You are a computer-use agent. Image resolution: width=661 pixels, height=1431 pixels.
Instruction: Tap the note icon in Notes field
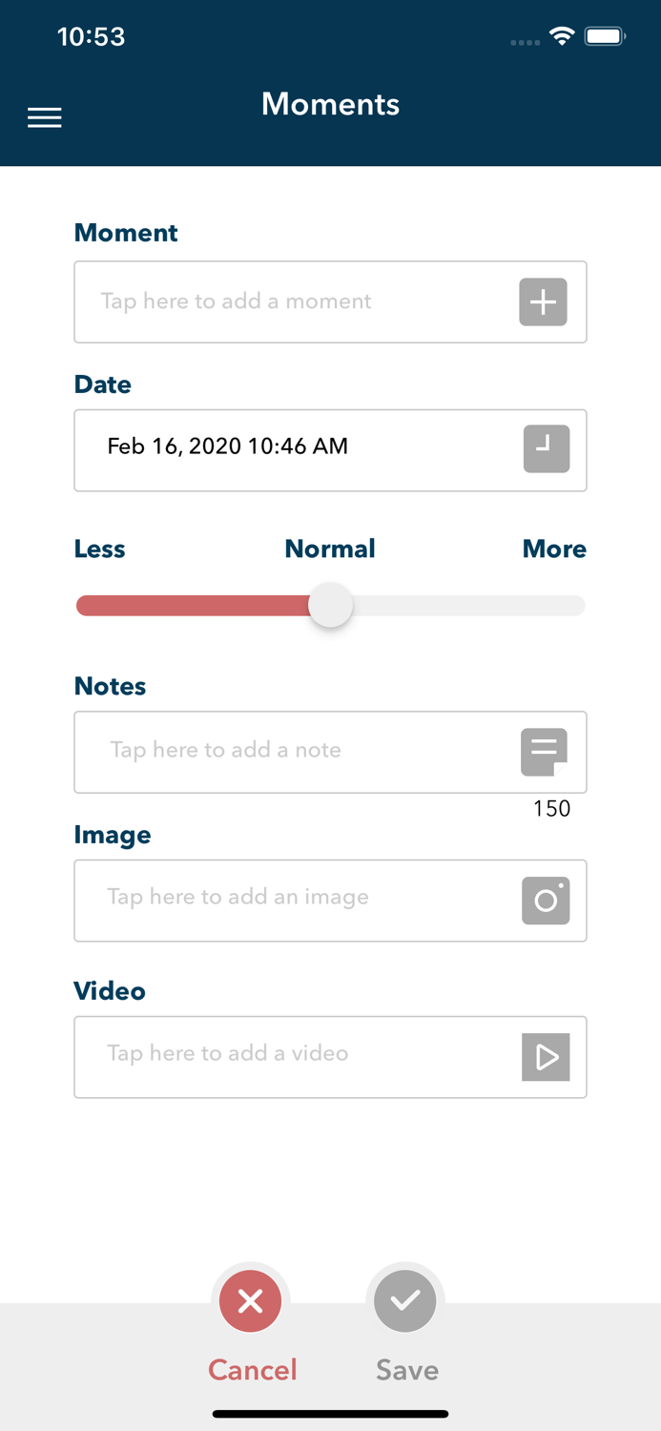click(544, 752)
